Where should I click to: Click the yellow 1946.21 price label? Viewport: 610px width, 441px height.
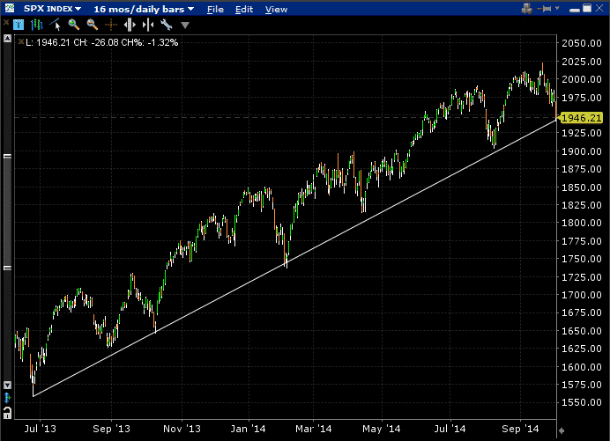(x=581, y=118)
